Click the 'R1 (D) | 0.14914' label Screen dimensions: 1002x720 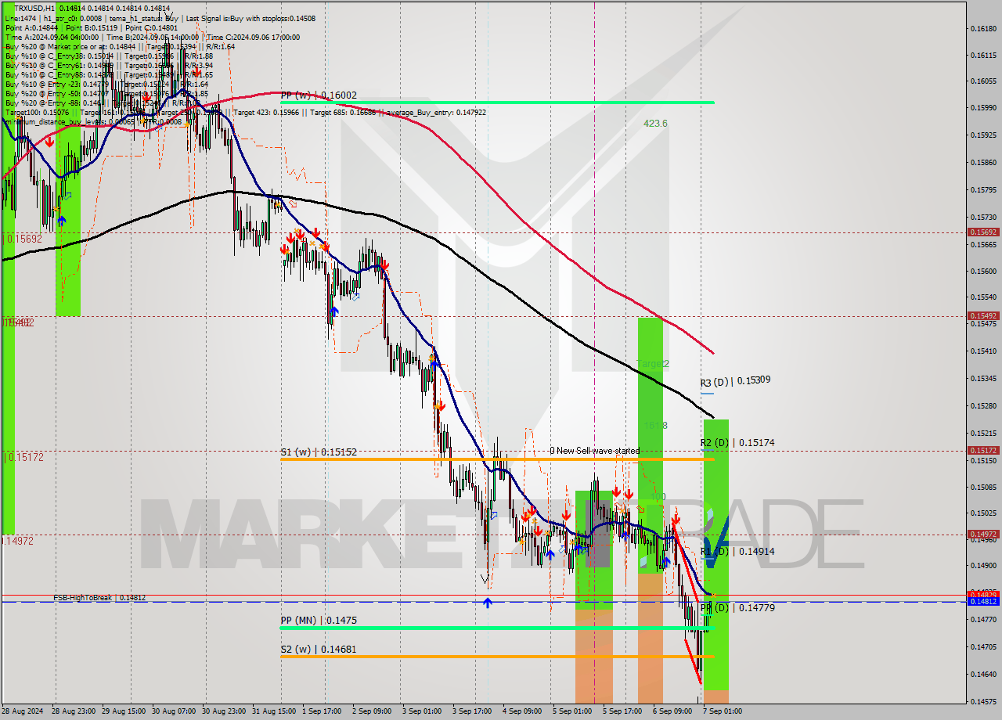737,552
